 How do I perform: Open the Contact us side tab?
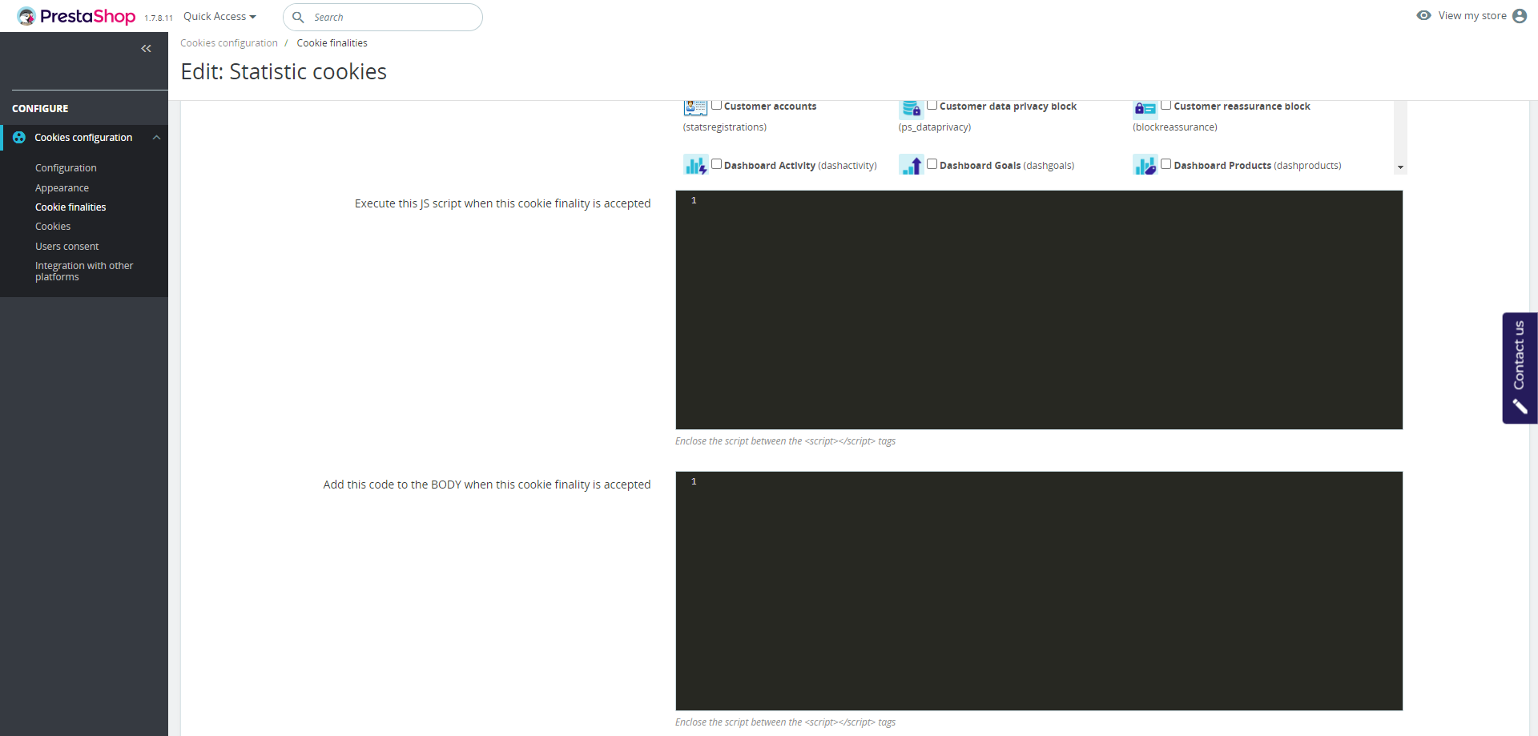1520,368
